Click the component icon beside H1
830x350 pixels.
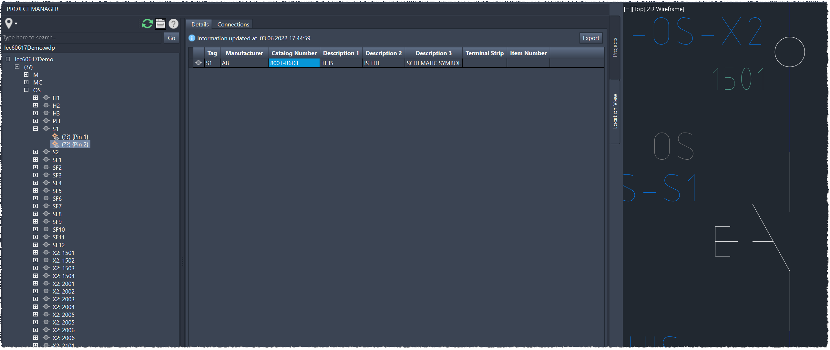[x=46, y=97]
